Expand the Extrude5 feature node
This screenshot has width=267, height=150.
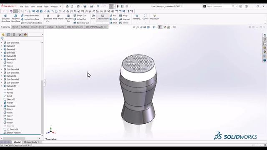pos(2,46)
